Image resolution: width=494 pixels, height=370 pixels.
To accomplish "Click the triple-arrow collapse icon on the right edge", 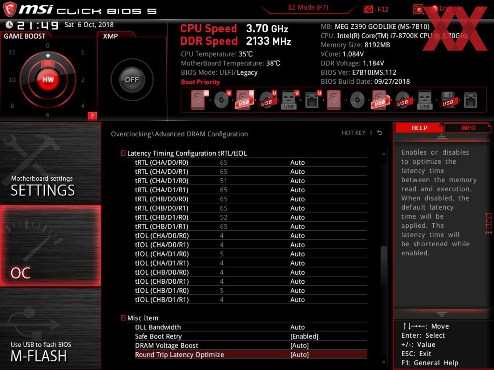I will (489, 233).
